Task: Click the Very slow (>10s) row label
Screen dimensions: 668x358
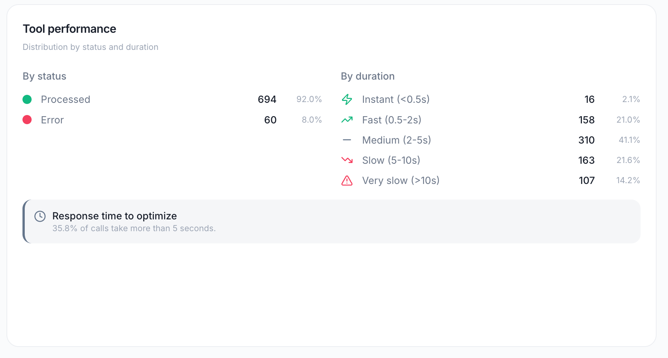Action: click(x=401, y=181)
